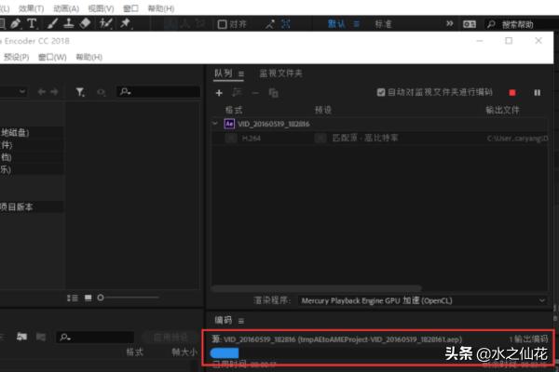Select the Type tool in After Effects toolbar

coord(33,22)
